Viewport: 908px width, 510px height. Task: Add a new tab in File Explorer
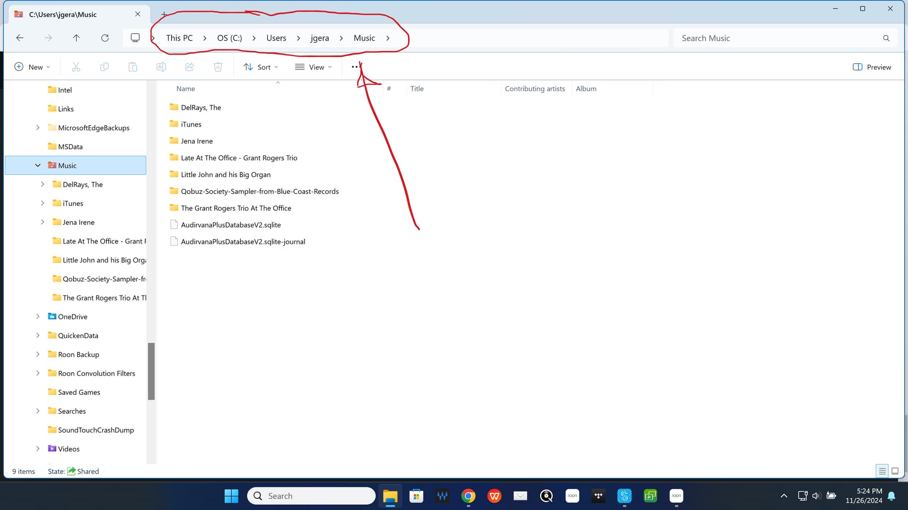click(164, 14)
